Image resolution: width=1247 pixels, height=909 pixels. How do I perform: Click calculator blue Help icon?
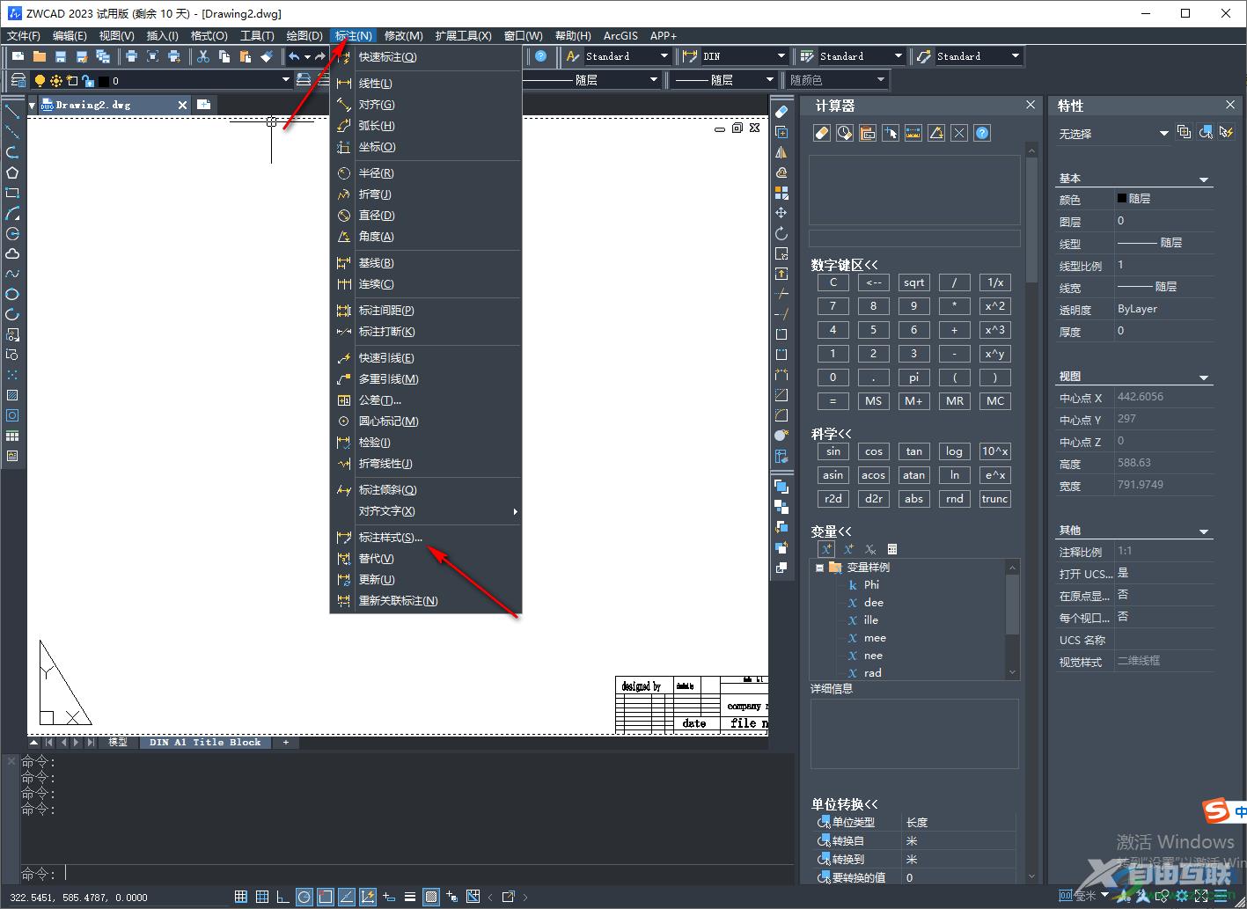click(x=982, y=133)
